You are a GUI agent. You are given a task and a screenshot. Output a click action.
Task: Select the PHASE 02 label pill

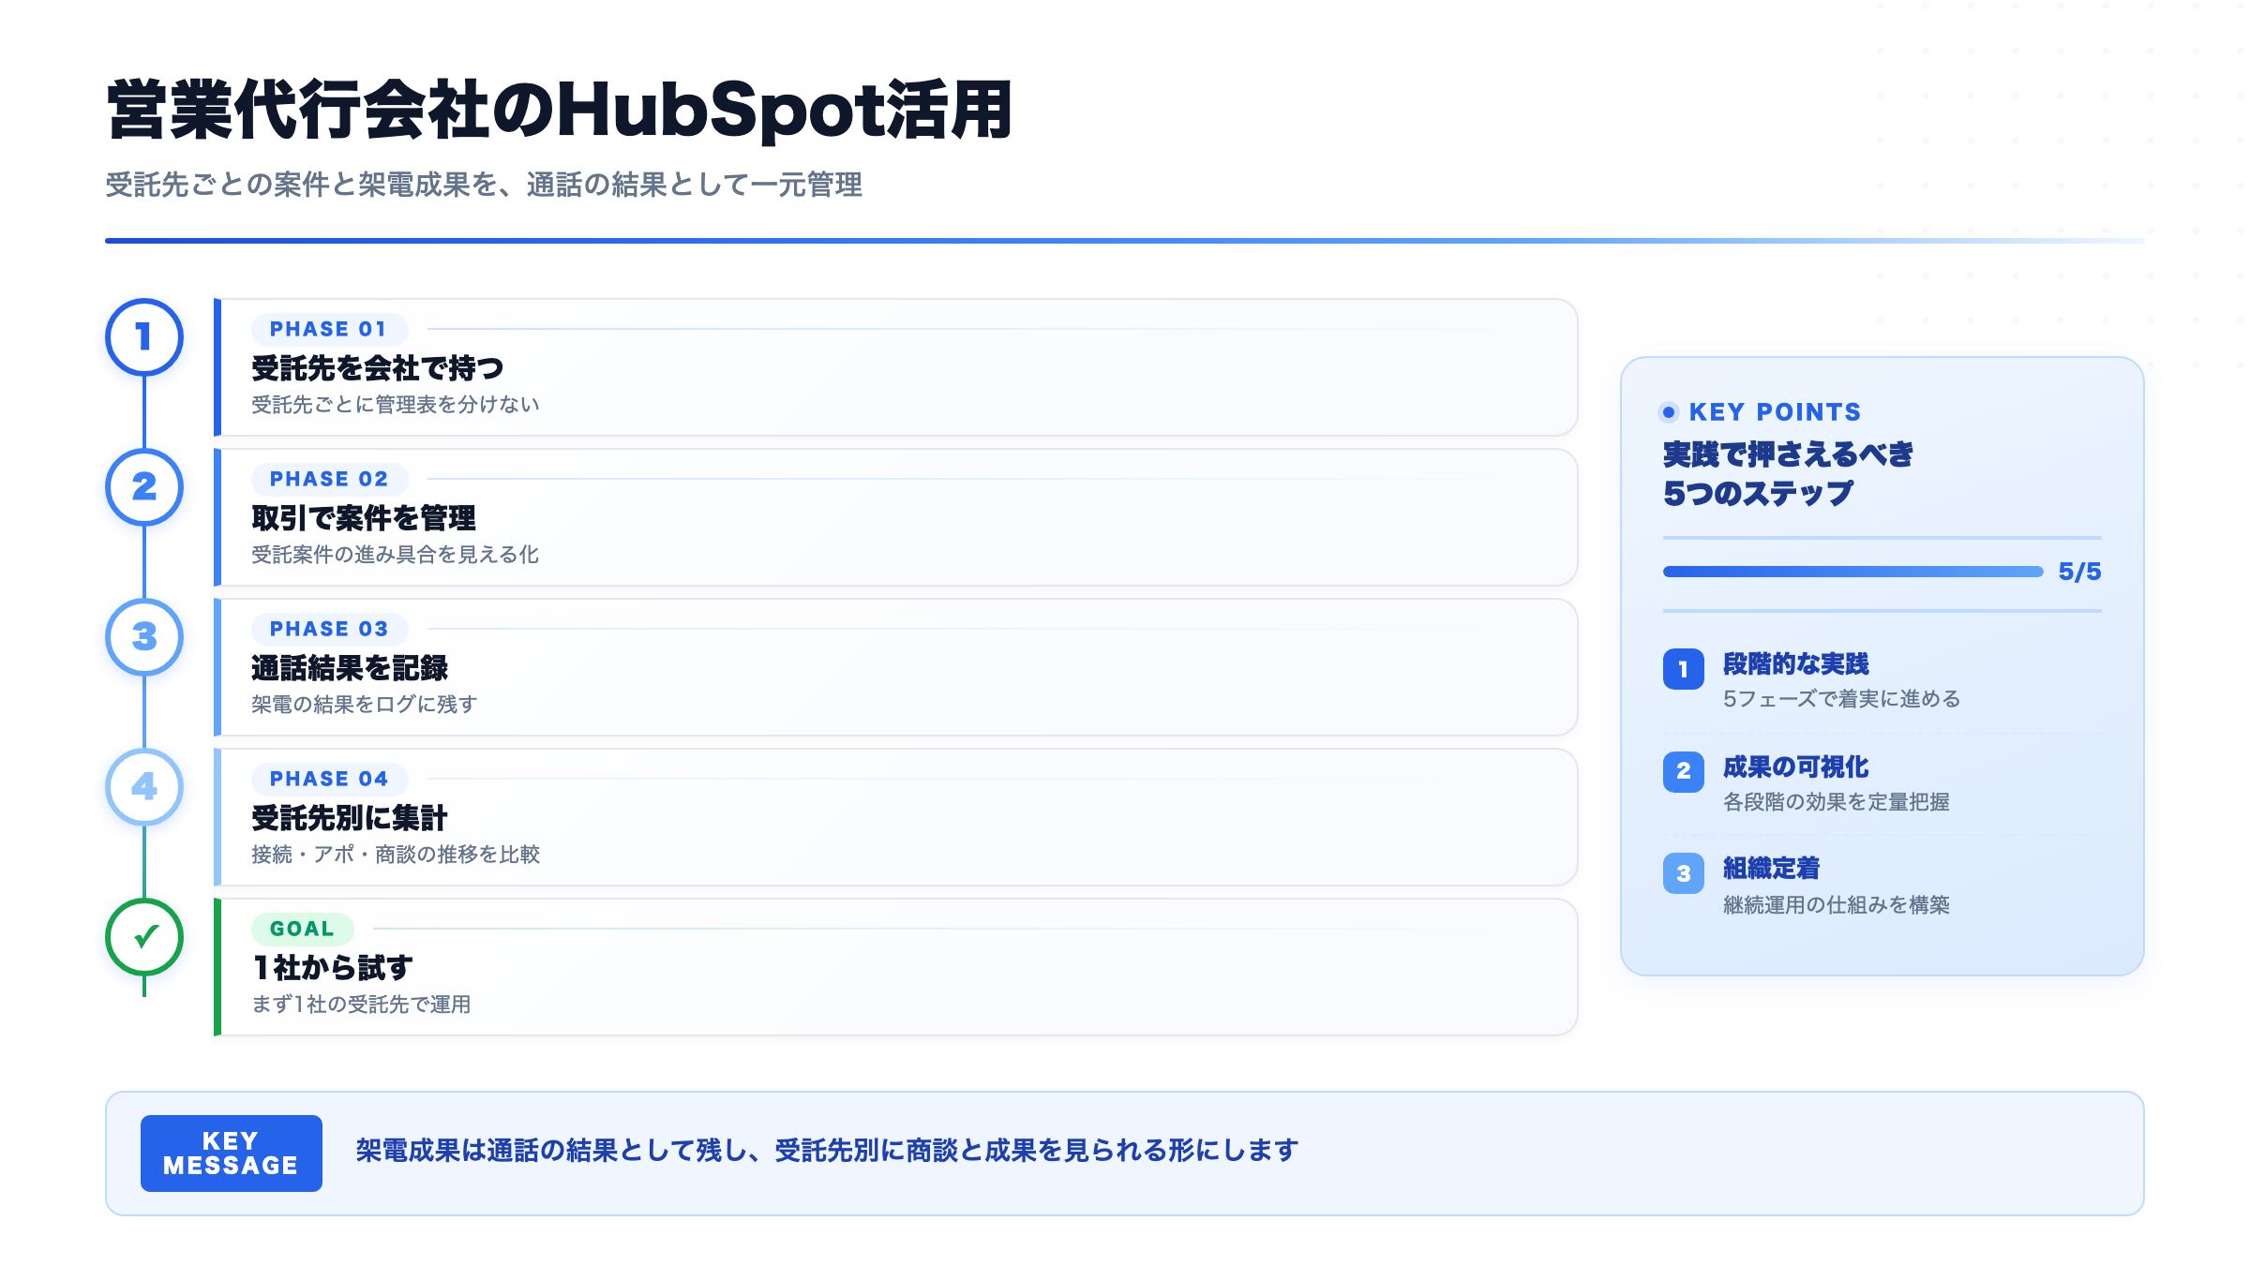(329, 479)
